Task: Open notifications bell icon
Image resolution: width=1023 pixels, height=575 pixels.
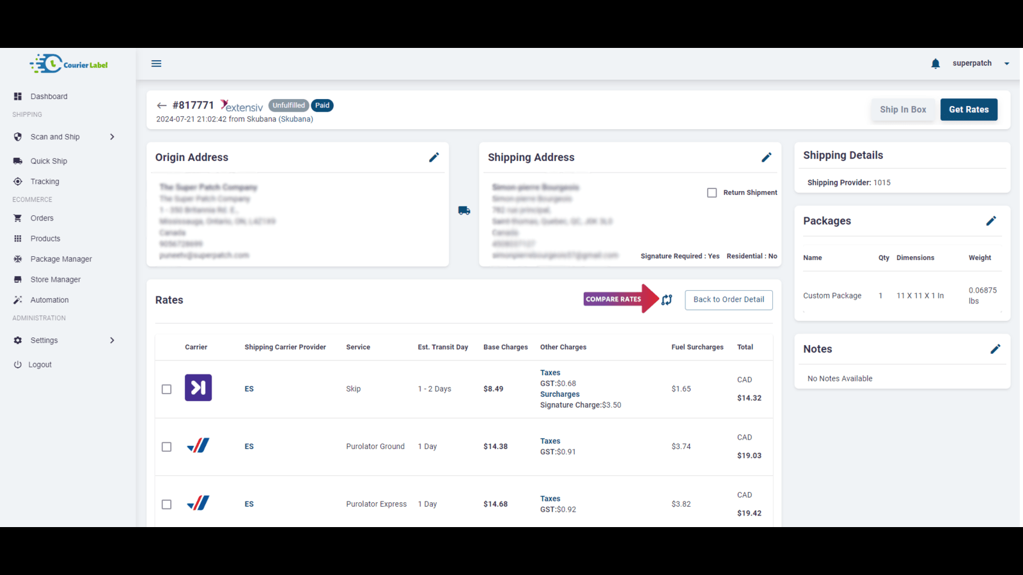Action: point(935,63)
